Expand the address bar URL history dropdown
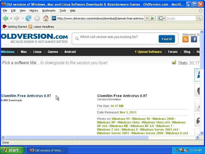Image resolution: width=205 pixels, height=154 pixels. point(147,18)
